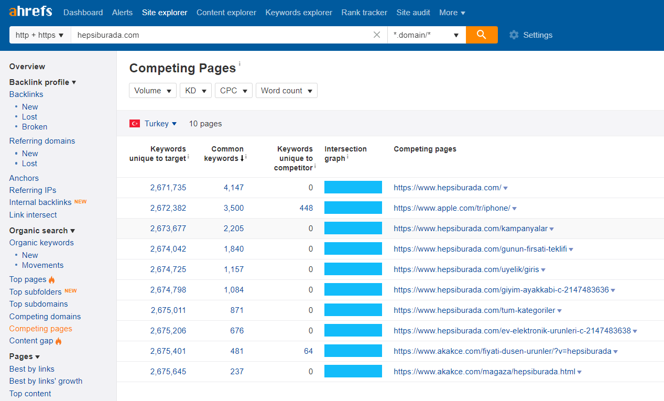This screenshot has height=401, width=664.
Task: Open the Volume filter dropdown
Action: tap(153, 91)
